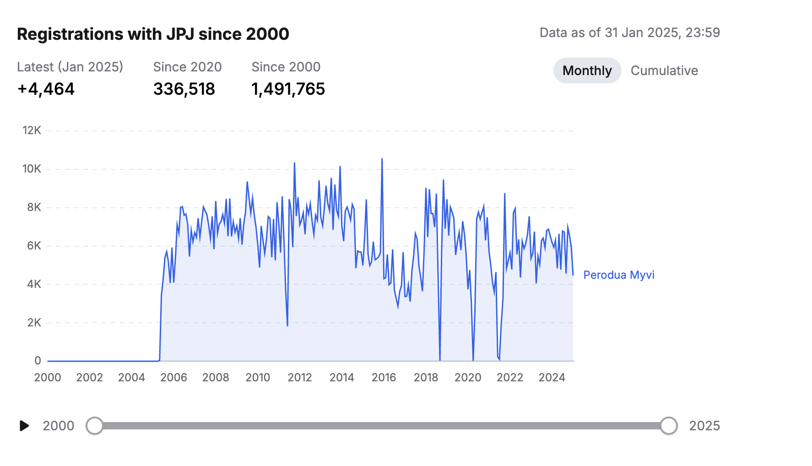
Task: Select the Perodua Myvi series label
Action: 618,275
